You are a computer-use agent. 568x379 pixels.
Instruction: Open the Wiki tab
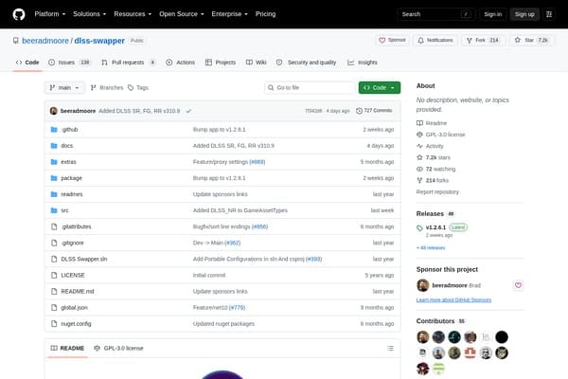pyautogui.click(x=257, y=63)
